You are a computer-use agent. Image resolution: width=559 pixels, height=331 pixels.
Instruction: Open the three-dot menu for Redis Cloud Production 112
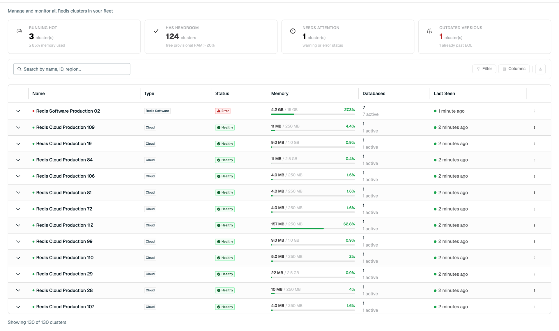point(534,225)
